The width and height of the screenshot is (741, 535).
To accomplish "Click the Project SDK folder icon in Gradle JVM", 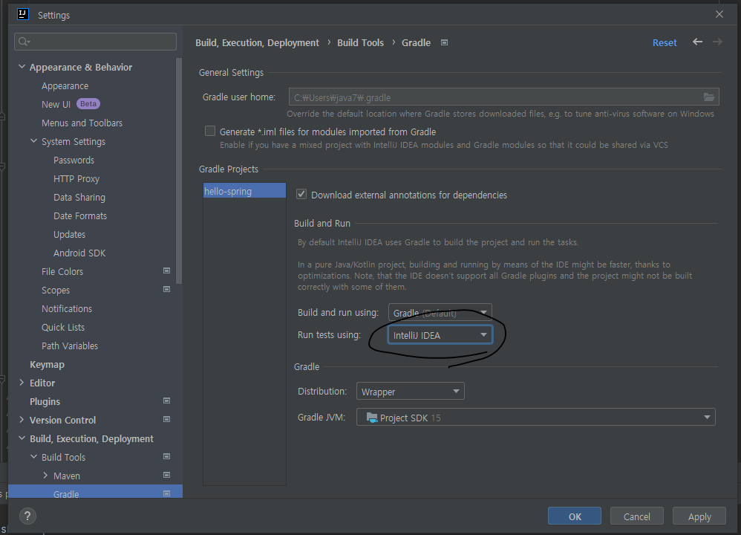I will [372, 417].
